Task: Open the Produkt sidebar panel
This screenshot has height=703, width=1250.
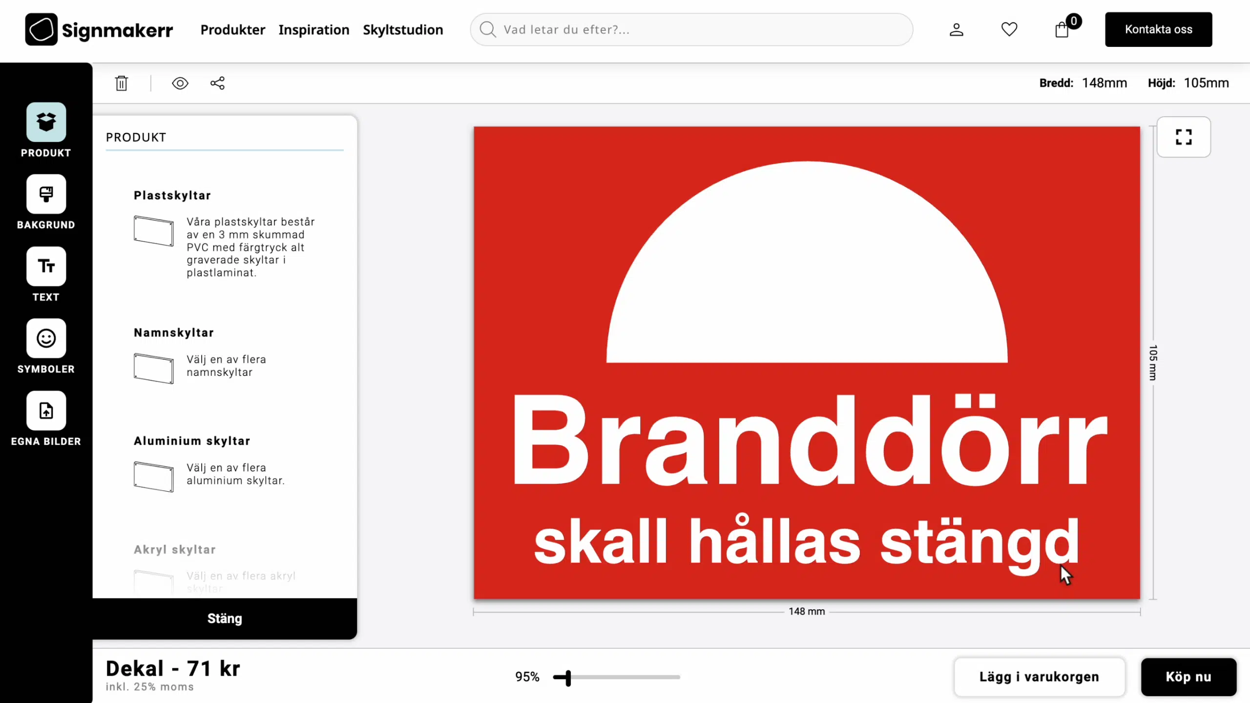Action: 46,122
